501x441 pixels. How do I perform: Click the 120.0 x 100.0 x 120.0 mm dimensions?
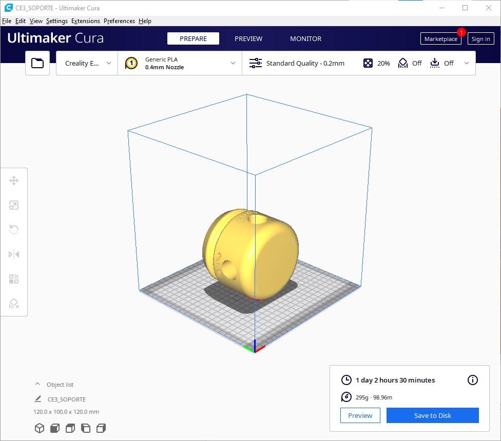click(66, 412)
